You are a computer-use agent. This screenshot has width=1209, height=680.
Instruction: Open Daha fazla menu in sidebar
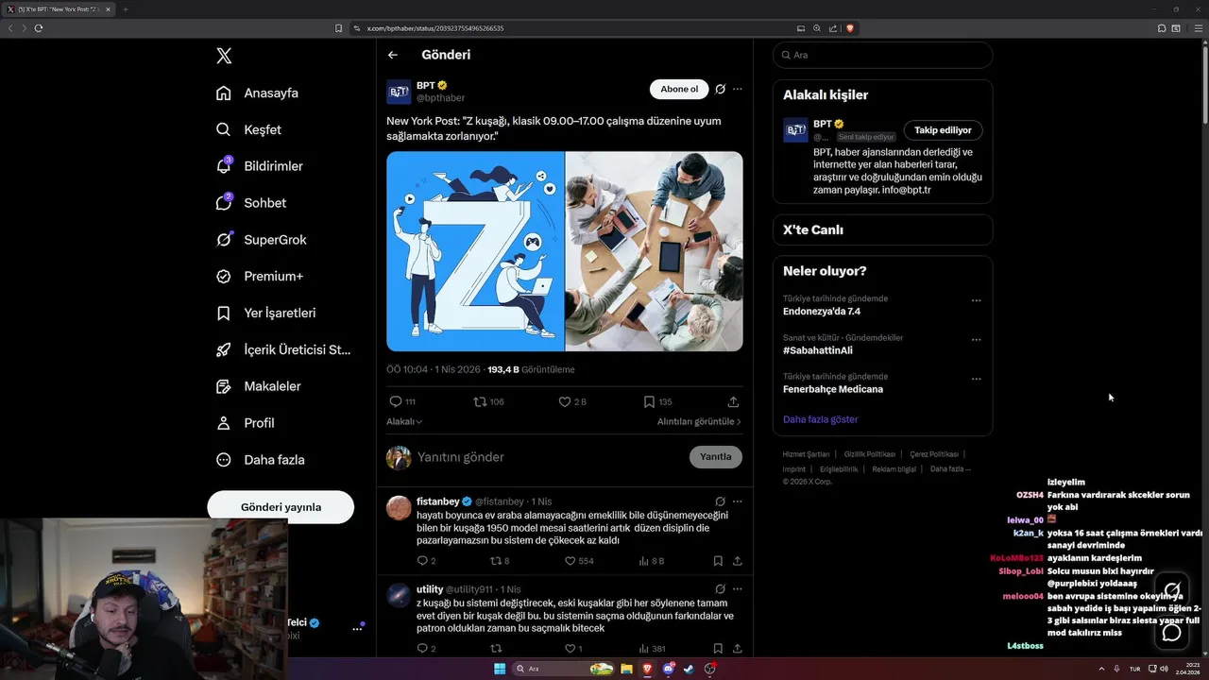tap(260, 460)
